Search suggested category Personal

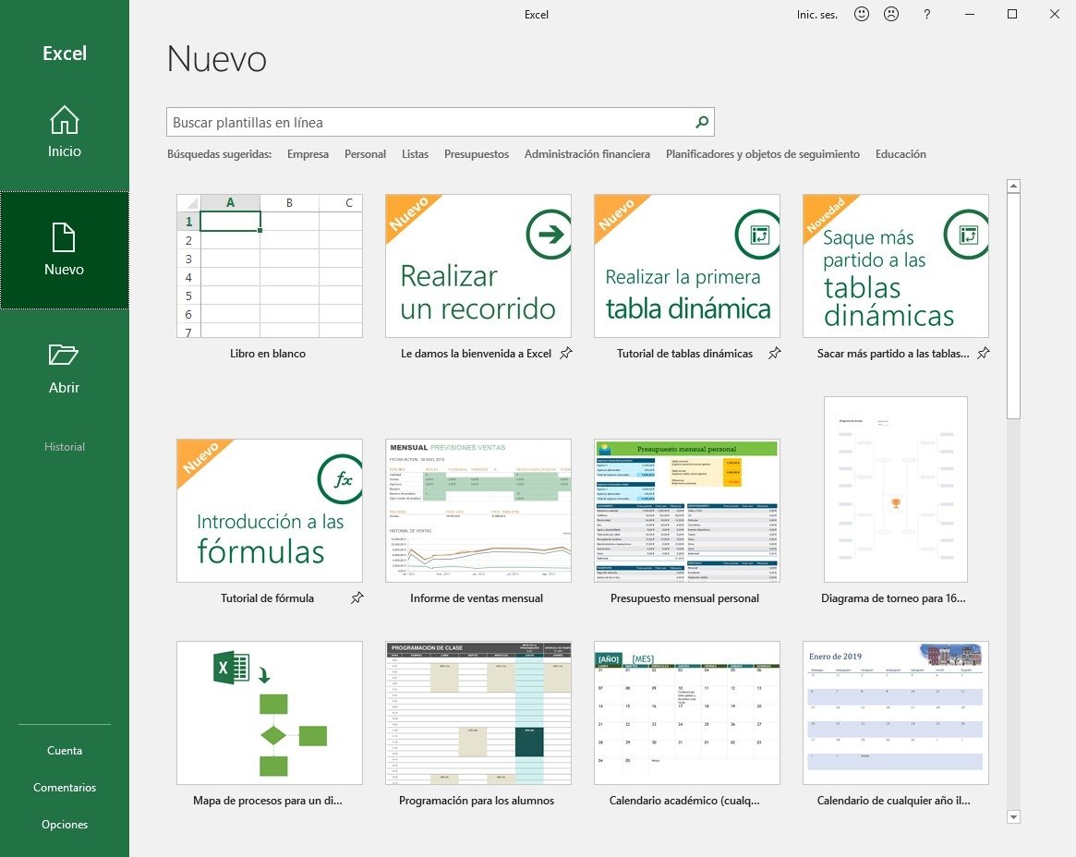point(365,154)
